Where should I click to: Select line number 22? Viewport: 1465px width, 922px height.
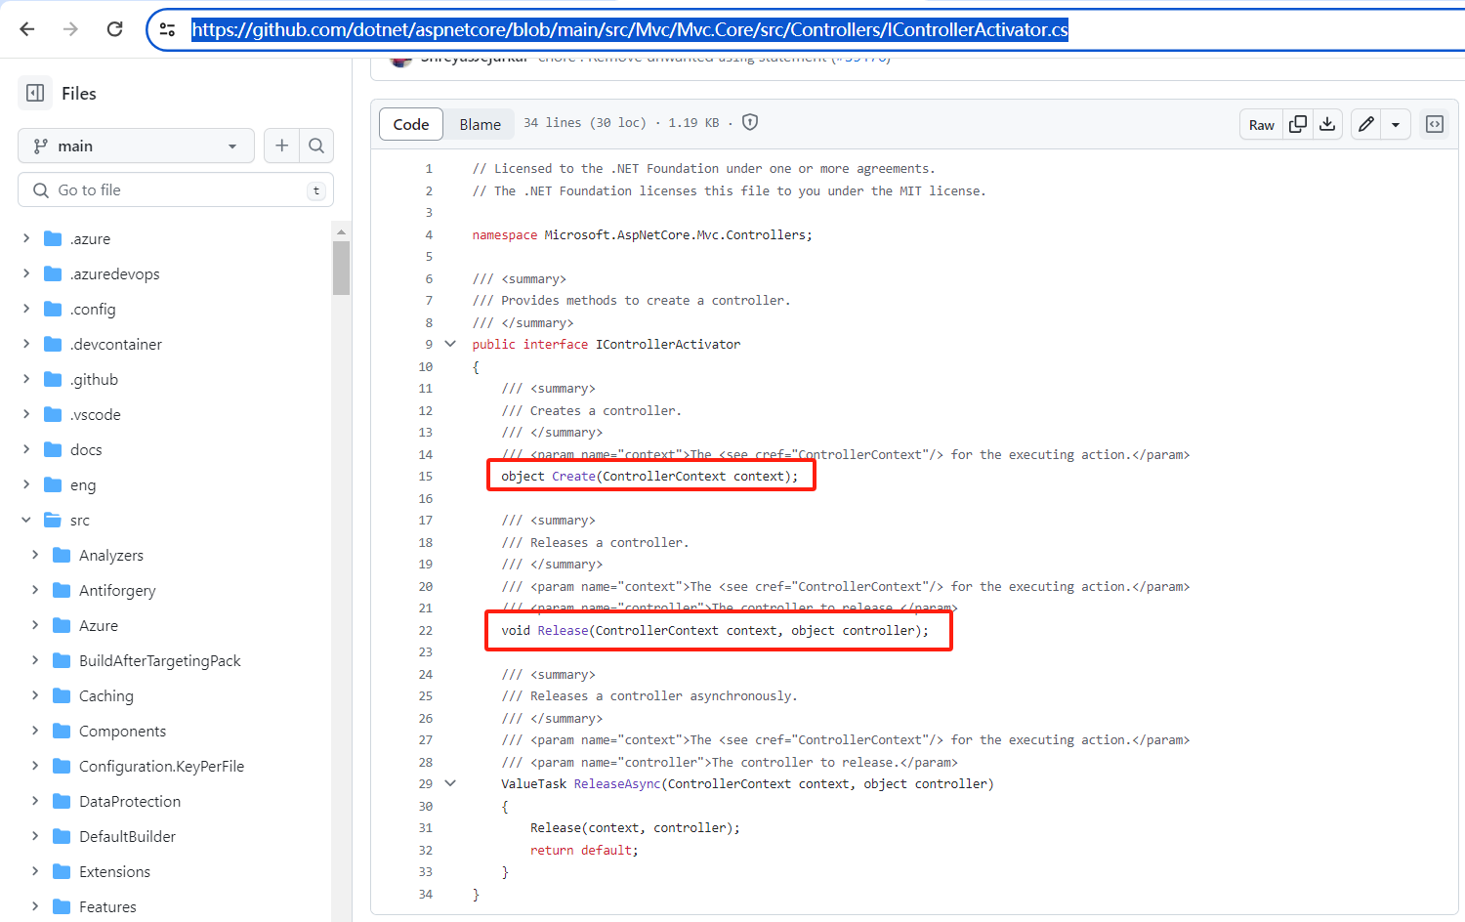click(x=425, y=630)
